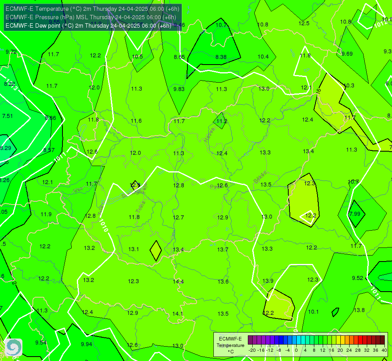Click the 9.94 temperature value

tap(86, 344)
